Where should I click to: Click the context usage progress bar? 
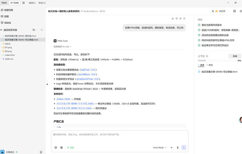coord(217,61)
